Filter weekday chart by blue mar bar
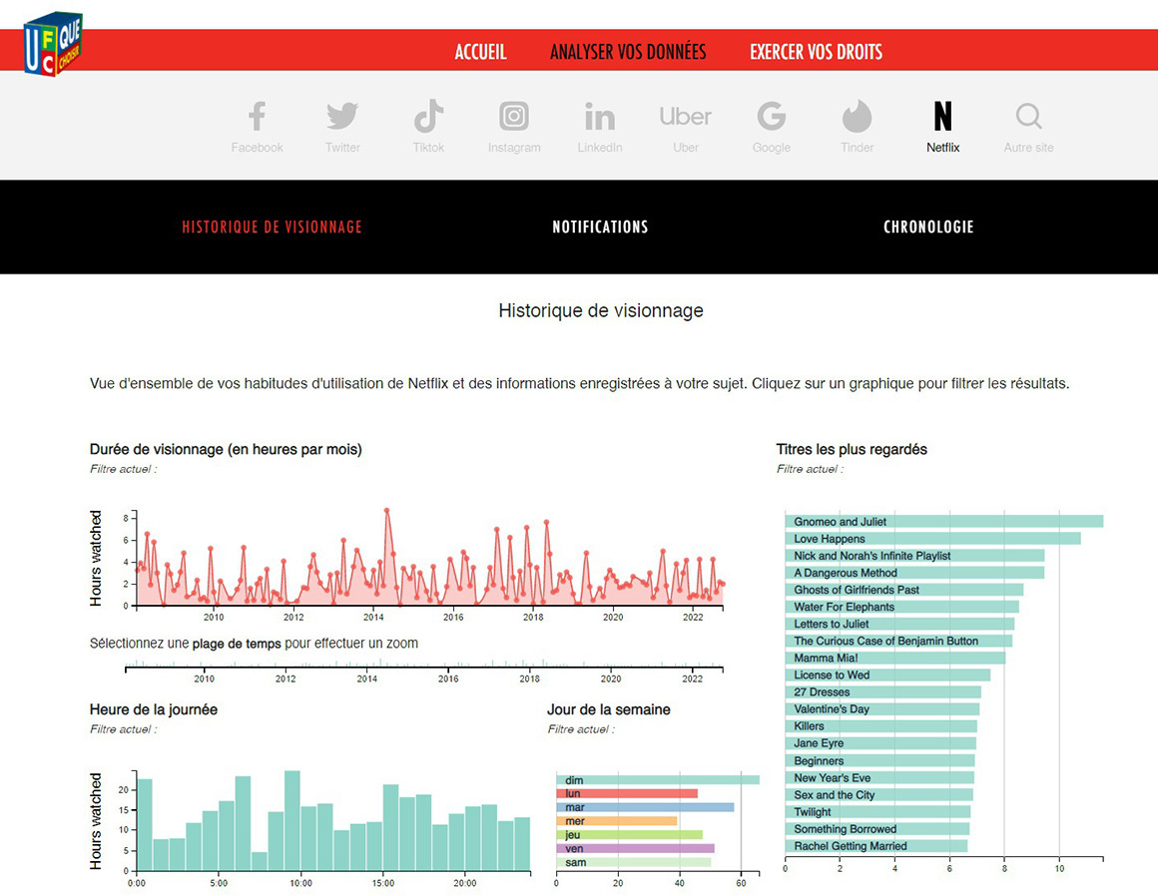1158x896 pixels. (x=645, y=807)
